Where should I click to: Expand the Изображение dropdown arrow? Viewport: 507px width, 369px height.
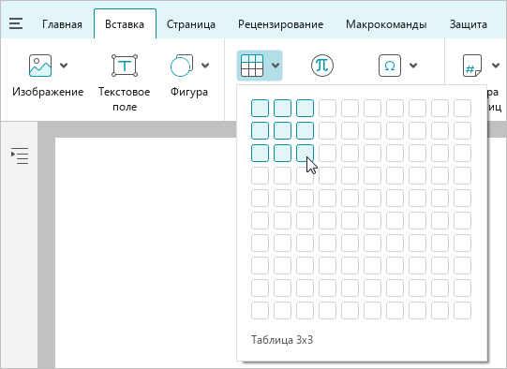pos(64,66)
